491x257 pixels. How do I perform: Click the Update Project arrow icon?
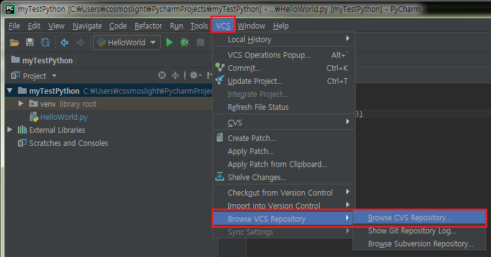click(220, 80)
